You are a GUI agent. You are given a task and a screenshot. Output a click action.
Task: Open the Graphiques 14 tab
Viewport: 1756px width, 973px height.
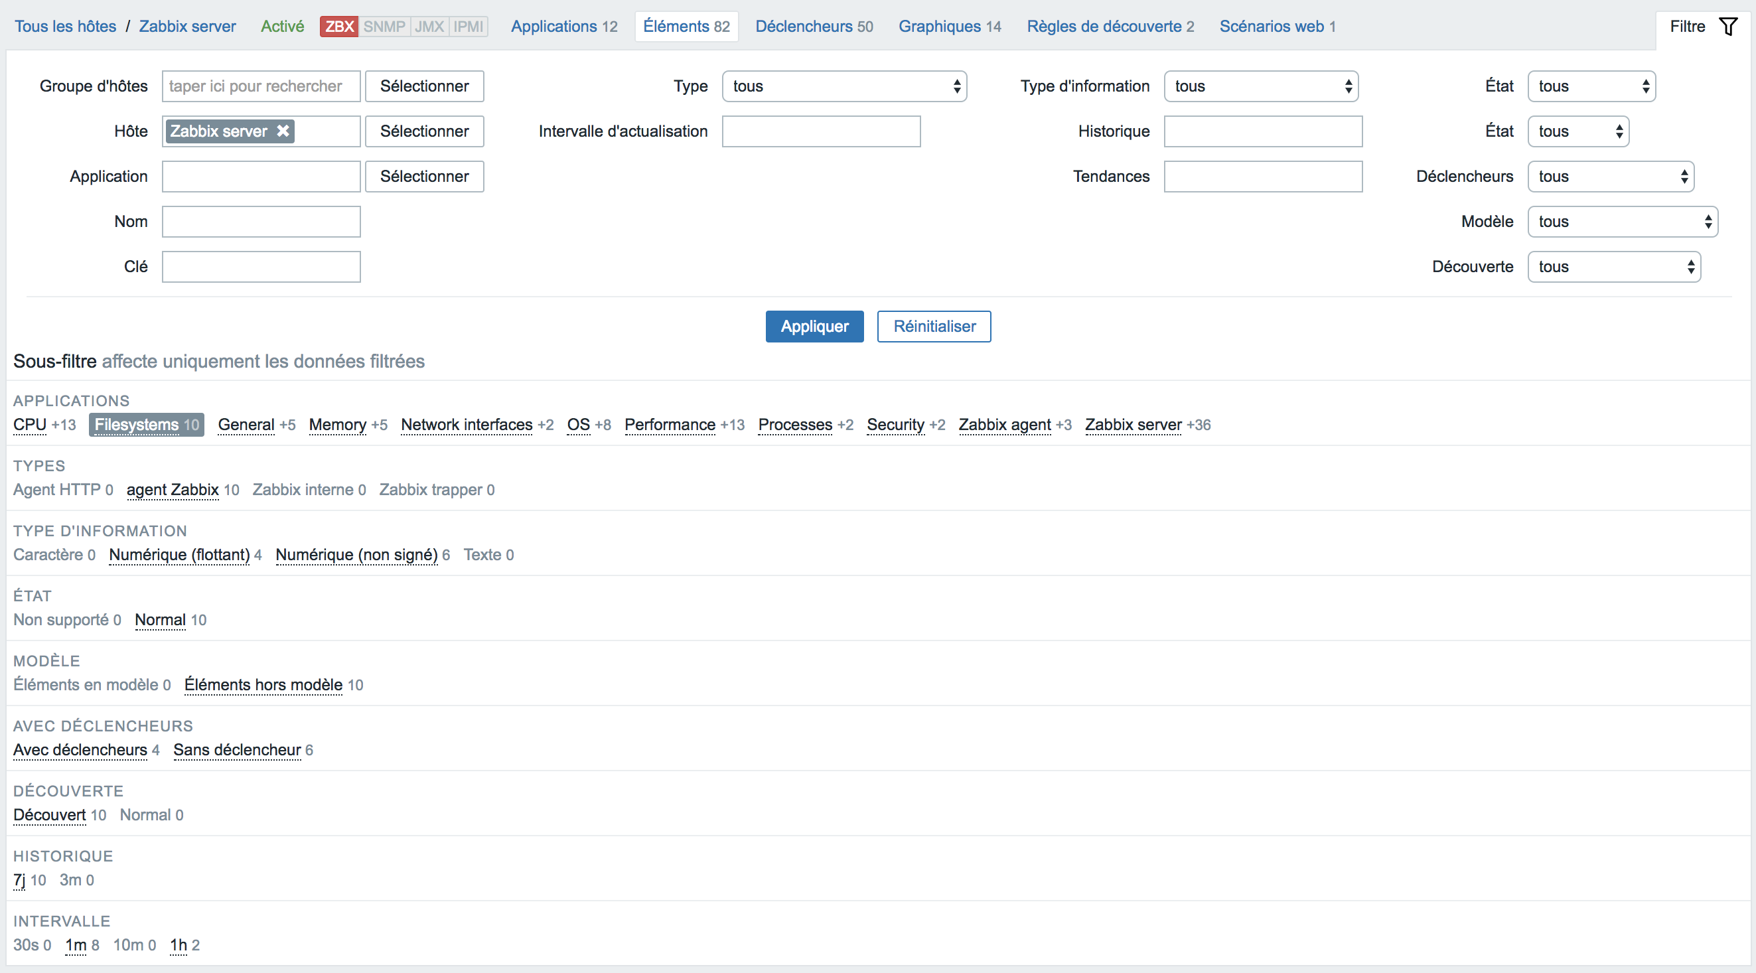click(950, 27)
